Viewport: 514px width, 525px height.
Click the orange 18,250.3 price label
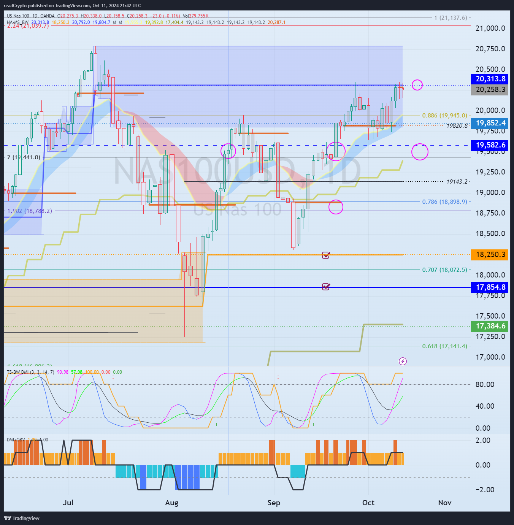490,254
